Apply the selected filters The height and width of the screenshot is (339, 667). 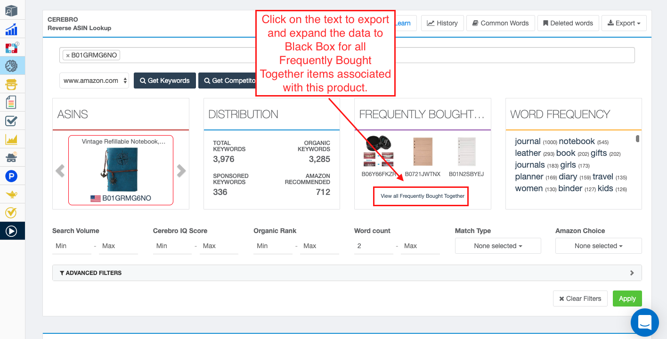(627, 299)
